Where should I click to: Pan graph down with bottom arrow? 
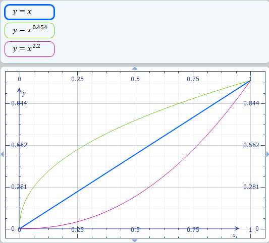tap(135, 241)
